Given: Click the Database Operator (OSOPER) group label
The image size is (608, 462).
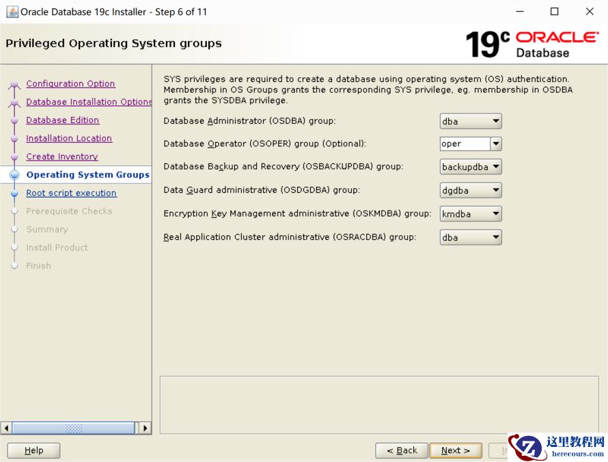Looking at the screenshot, I should pos(264,144).
